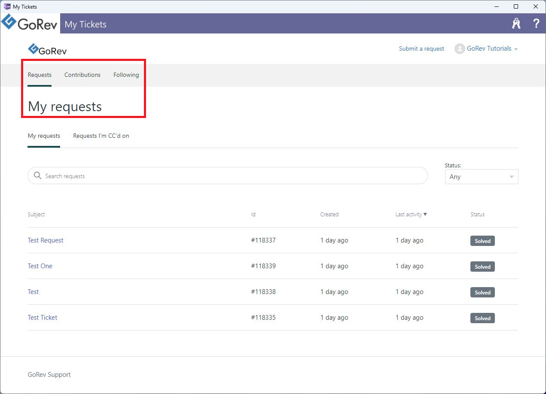The height and width of the screenshot is (394, 546).
Task: Sort by the Last activity column
Action: tap(411, 214)
